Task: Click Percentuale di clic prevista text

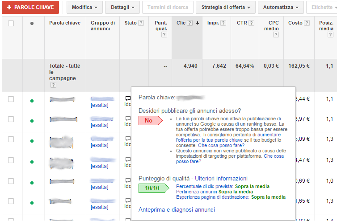Action: (205, 186)
